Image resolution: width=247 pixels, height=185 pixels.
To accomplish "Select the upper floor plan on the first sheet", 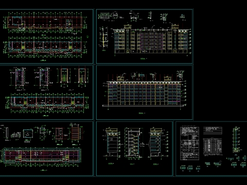I will (45, 23).
